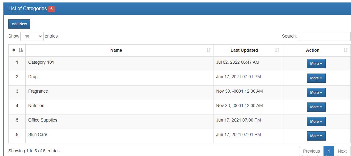Select page 1 in pagination
The image size is (351, 156).
point(329,151)
